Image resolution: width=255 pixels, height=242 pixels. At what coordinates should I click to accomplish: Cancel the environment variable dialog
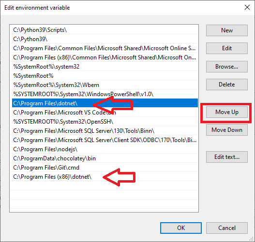pos(227,228)
